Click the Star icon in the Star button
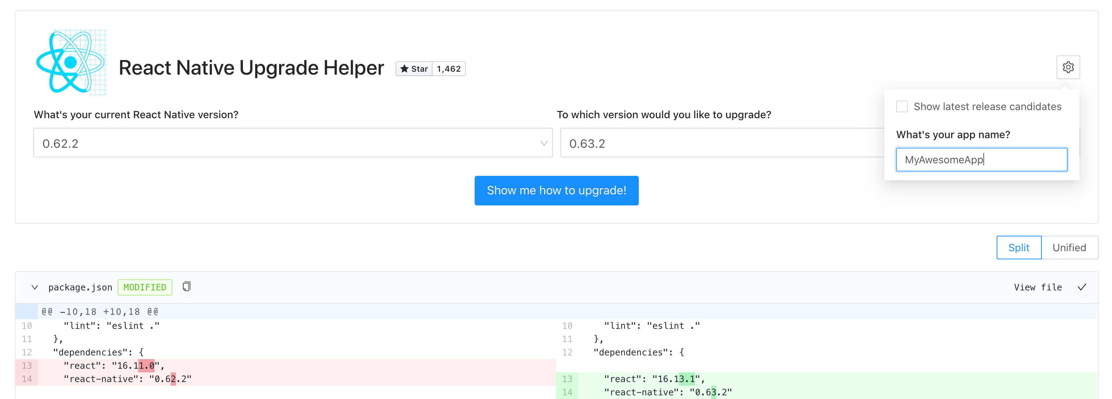Image resolution: width=1112 pixels, height=399 pixels. tap(404, 69)
